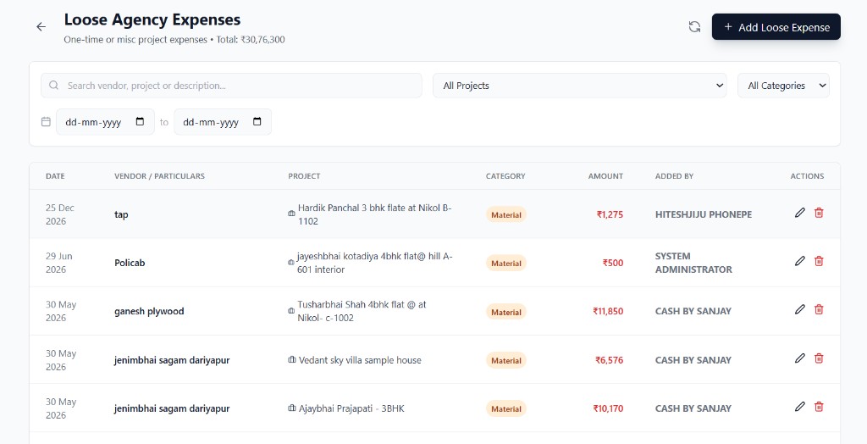
Task: Open the All Categories dropdown
Action: point(783,86)
